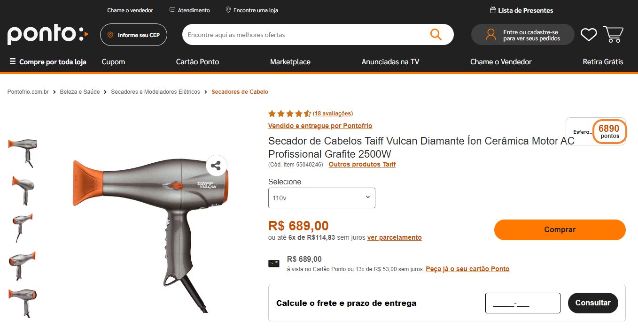Open the Cartão Ponto menu item
Viewport: 638px width, 334px height.
click(x=197, y=61)
